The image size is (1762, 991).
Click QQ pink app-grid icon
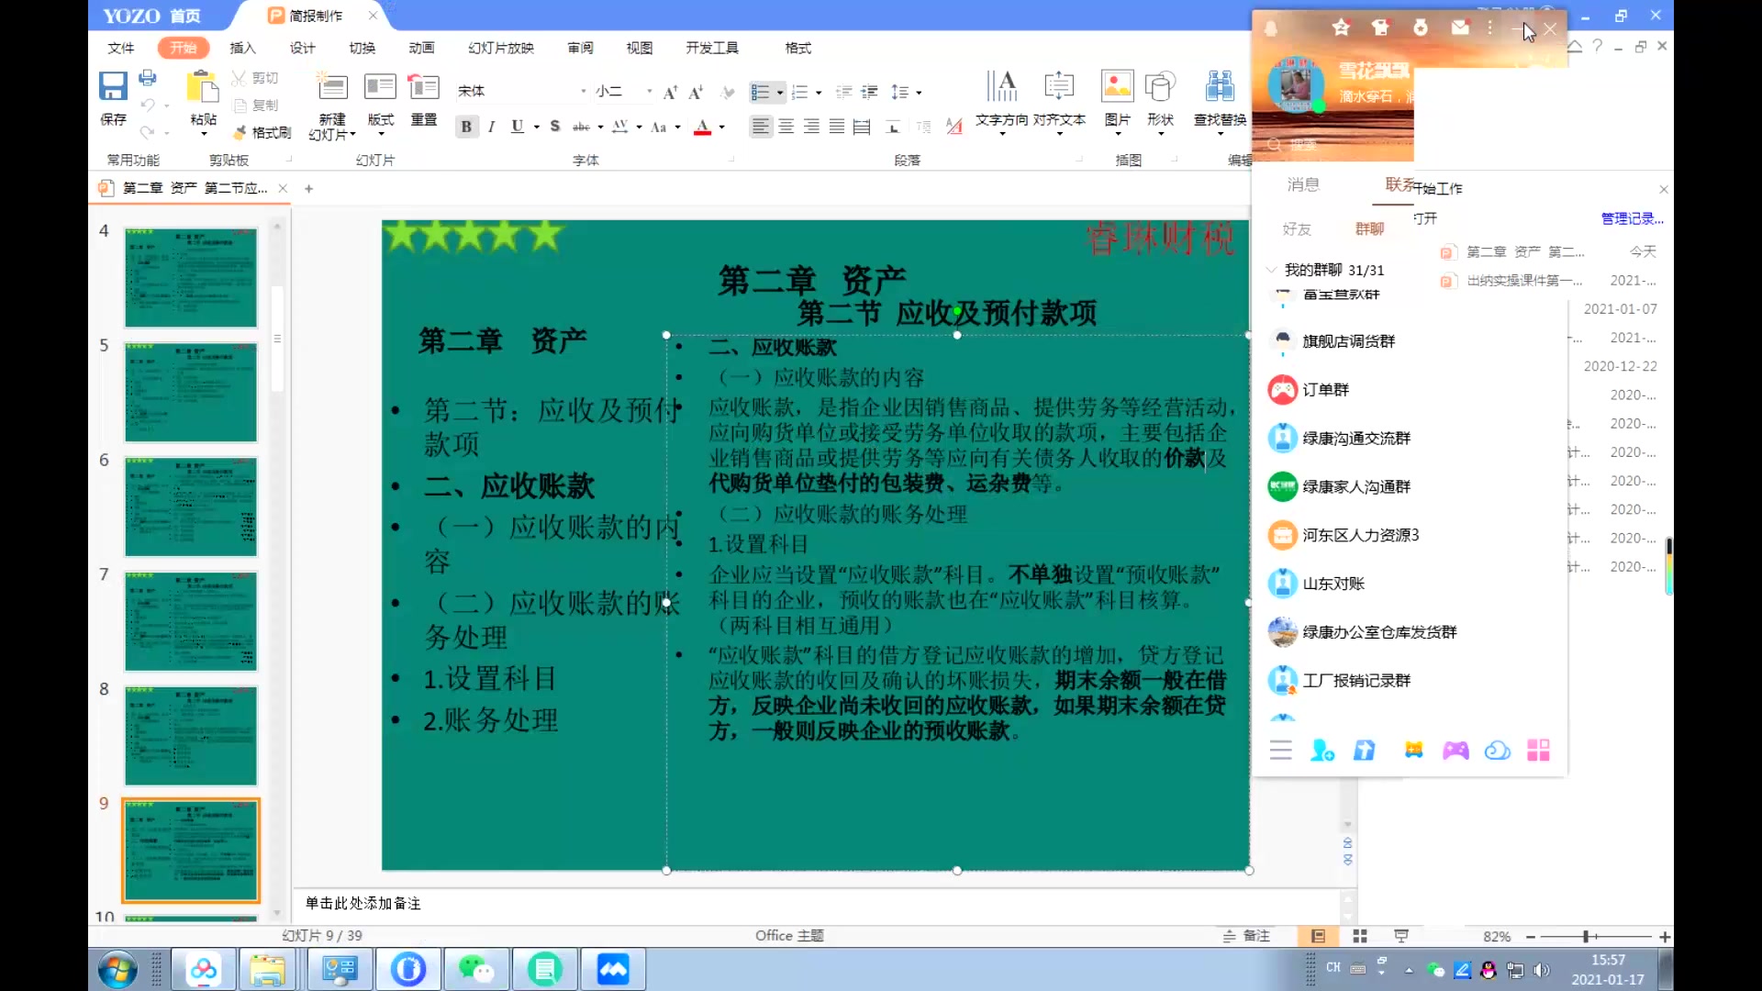pyautogui.click(x=1539, y=751)
